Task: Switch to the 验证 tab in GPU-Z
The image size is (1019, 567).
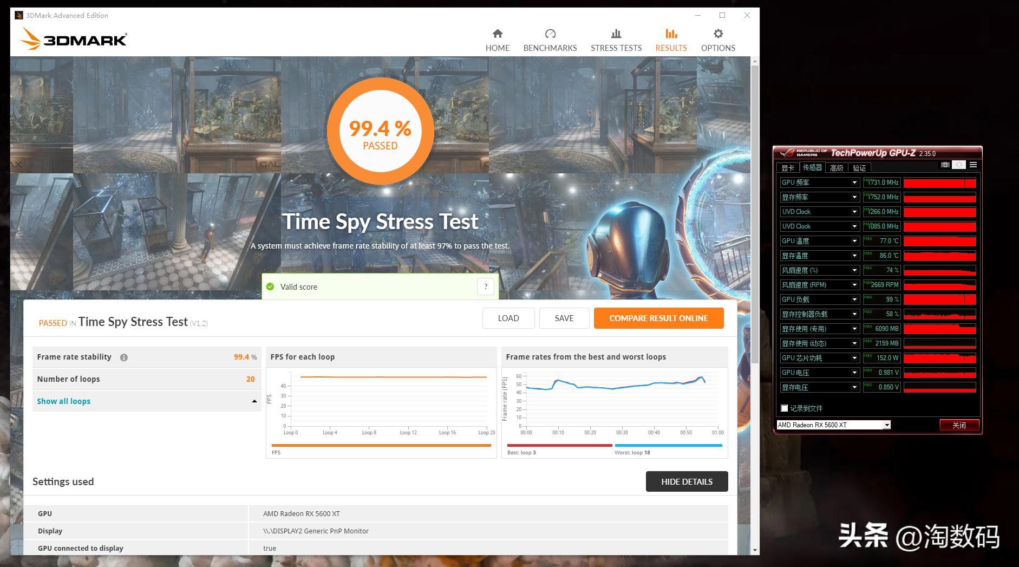Action: [859, 168]
